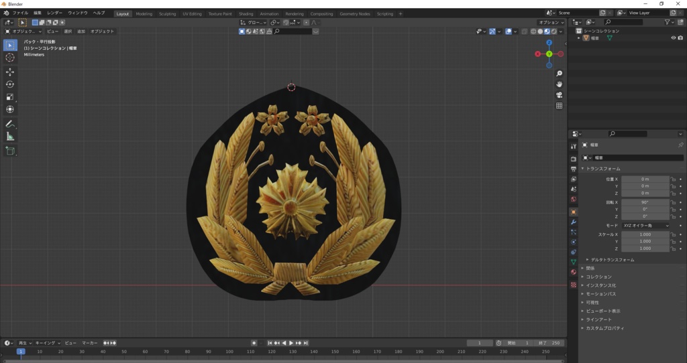This screenshot has height=363, width=687.
Task: Click the Z axis on navigation gizmo
Action: pos(549,43)
